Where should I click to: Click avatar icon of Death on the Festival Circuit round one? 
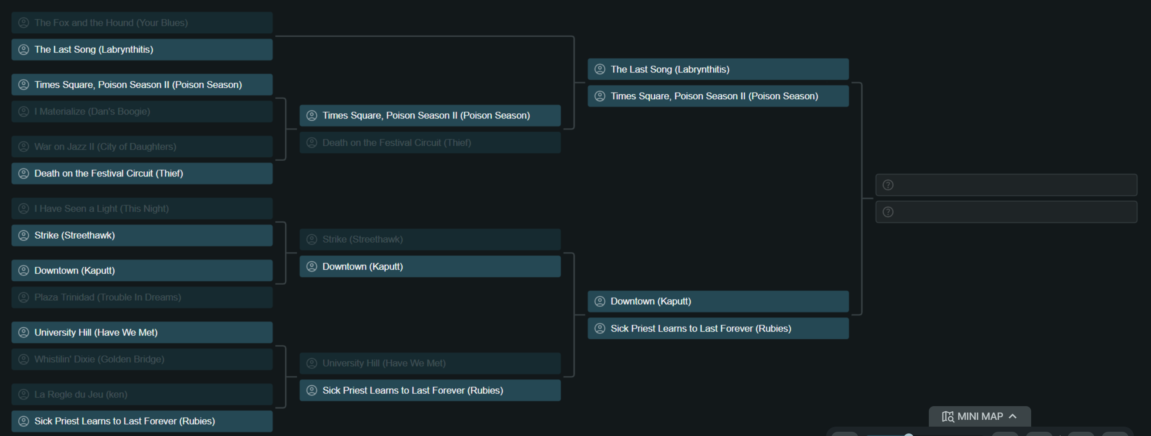24,173
